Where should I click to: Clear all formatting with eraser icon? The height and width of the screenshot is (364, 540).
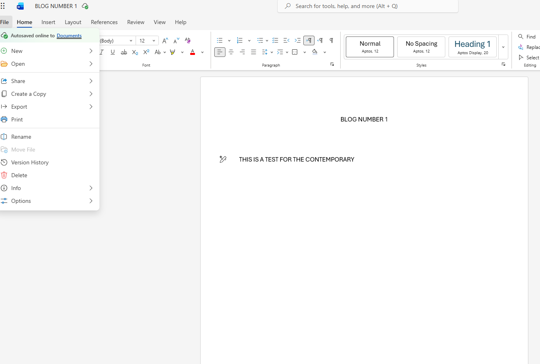pyautogui.click(x=188, y=40)
